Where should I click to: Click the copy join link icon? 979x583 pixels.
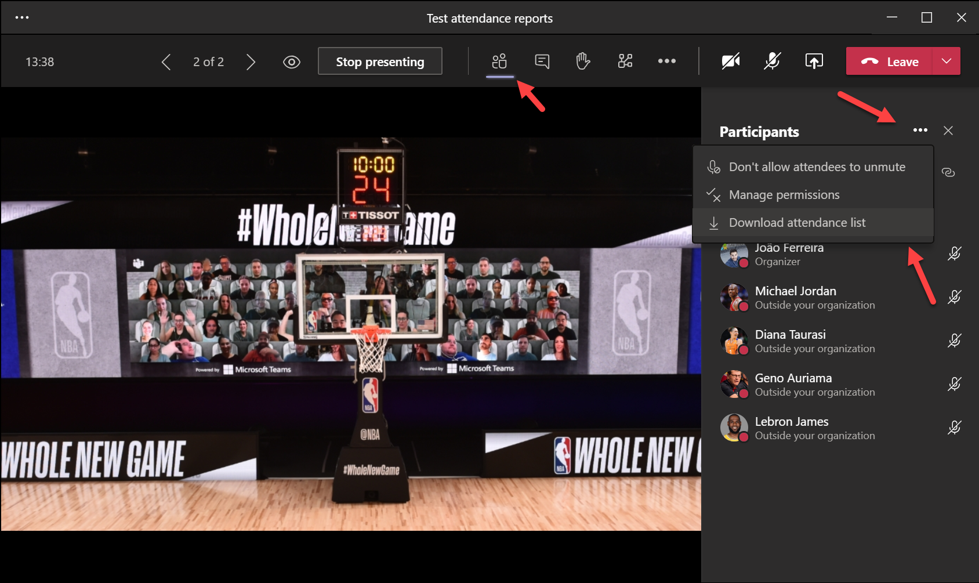point(948,172)
